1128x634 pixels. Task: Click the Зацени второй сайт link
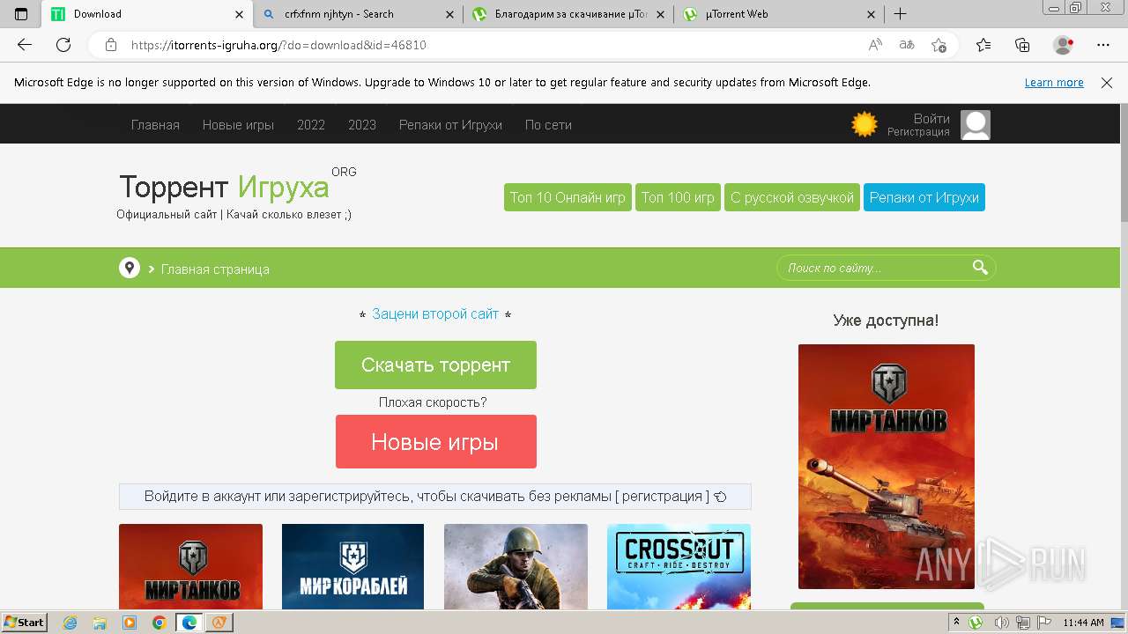pos(435,313)
